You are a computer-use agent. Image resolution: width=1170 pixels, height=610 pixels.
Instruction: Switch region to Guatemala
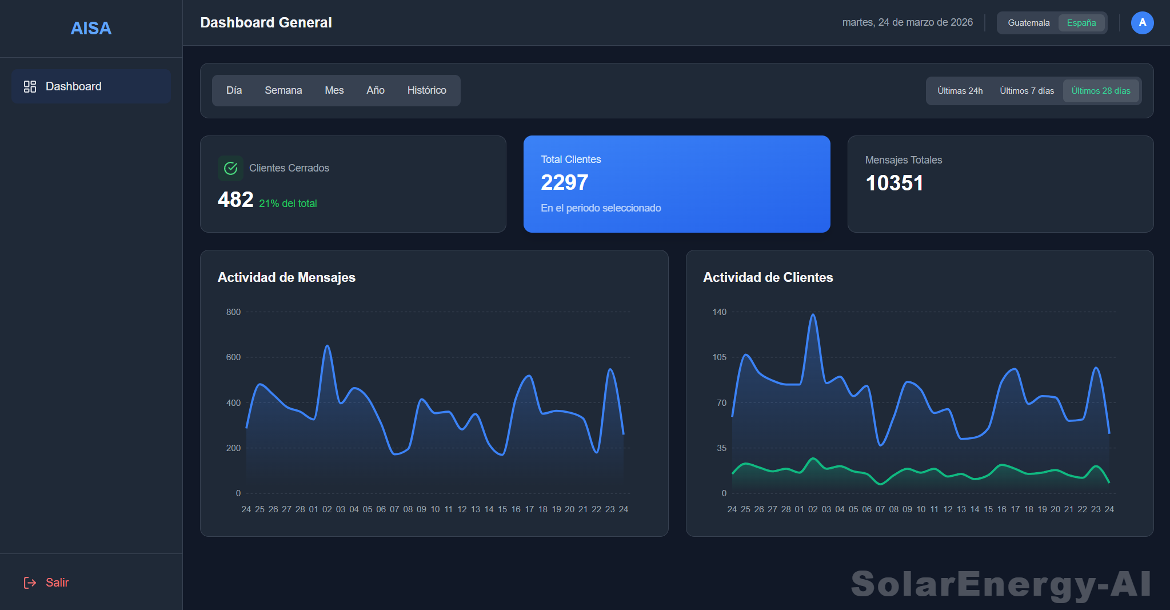pos(1028,22)
